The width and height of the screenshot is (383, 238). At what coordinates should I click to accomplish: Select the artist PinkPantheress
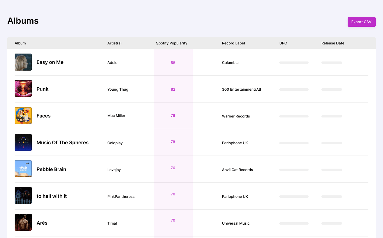[x=121, y=197]
